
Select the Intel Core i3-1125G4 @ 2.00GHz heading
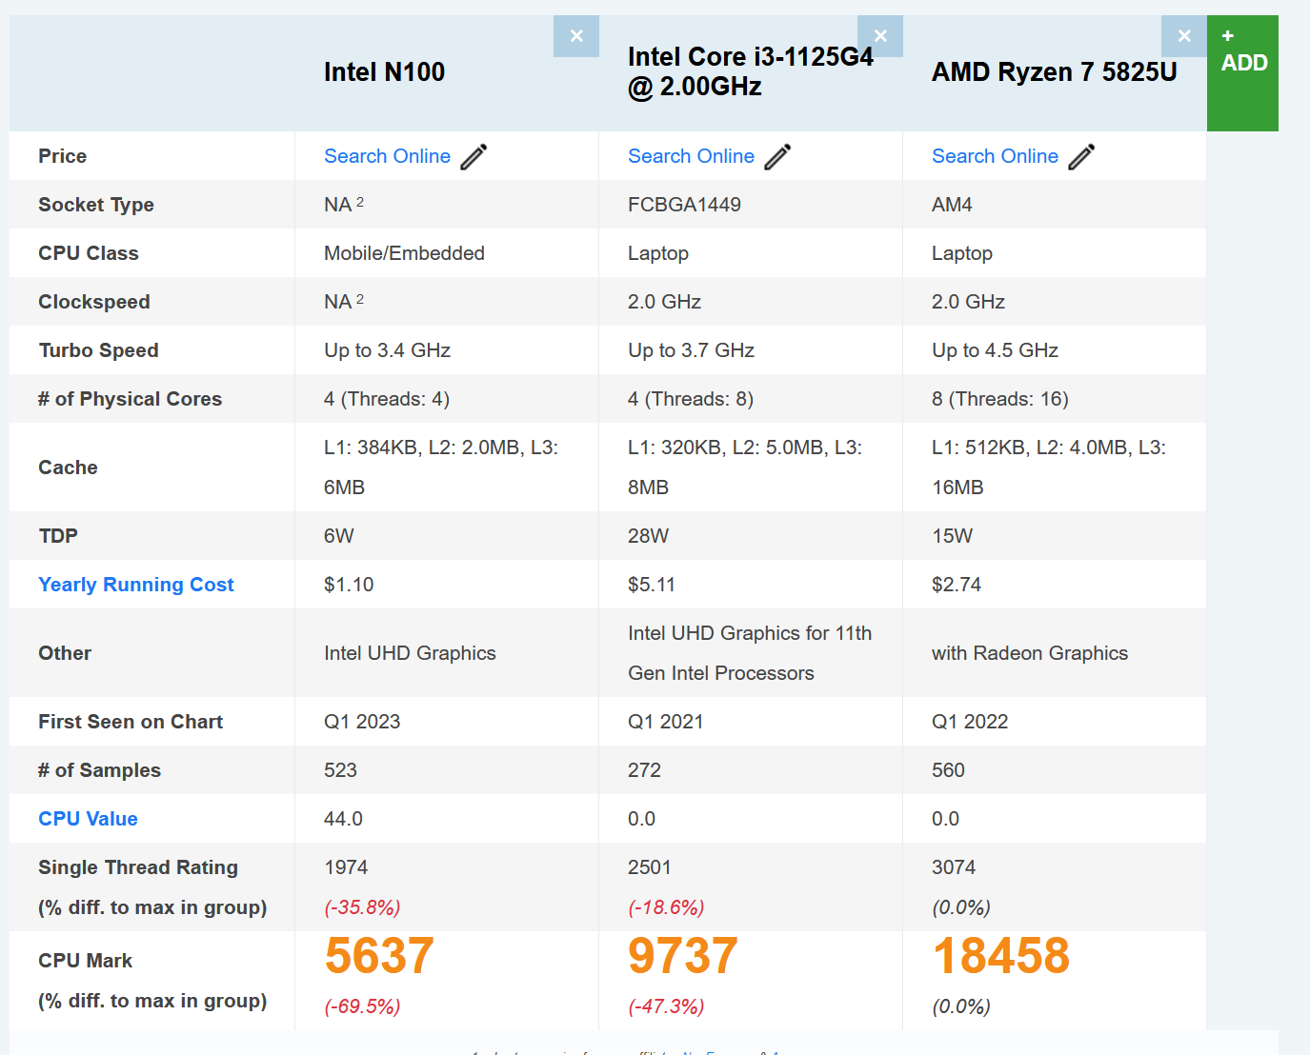[x=750, y=72]
